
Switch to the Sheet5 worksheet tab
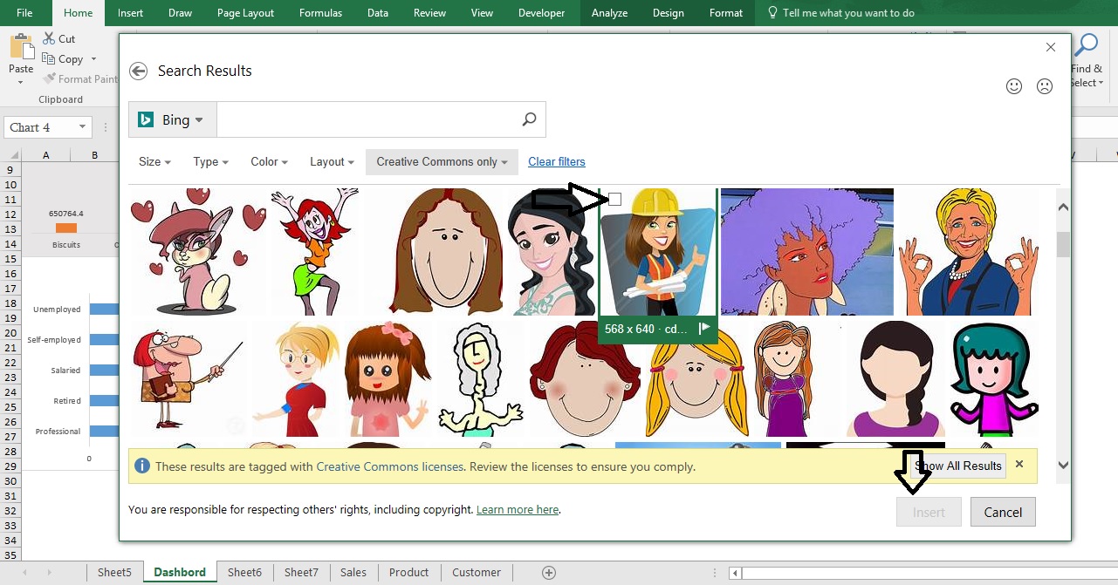(114, 573)
